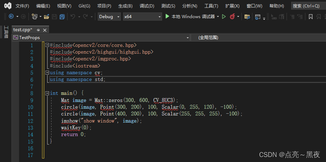The image size is (326, 162).
Task: Click the redo icon
Action: click(85, 16)
